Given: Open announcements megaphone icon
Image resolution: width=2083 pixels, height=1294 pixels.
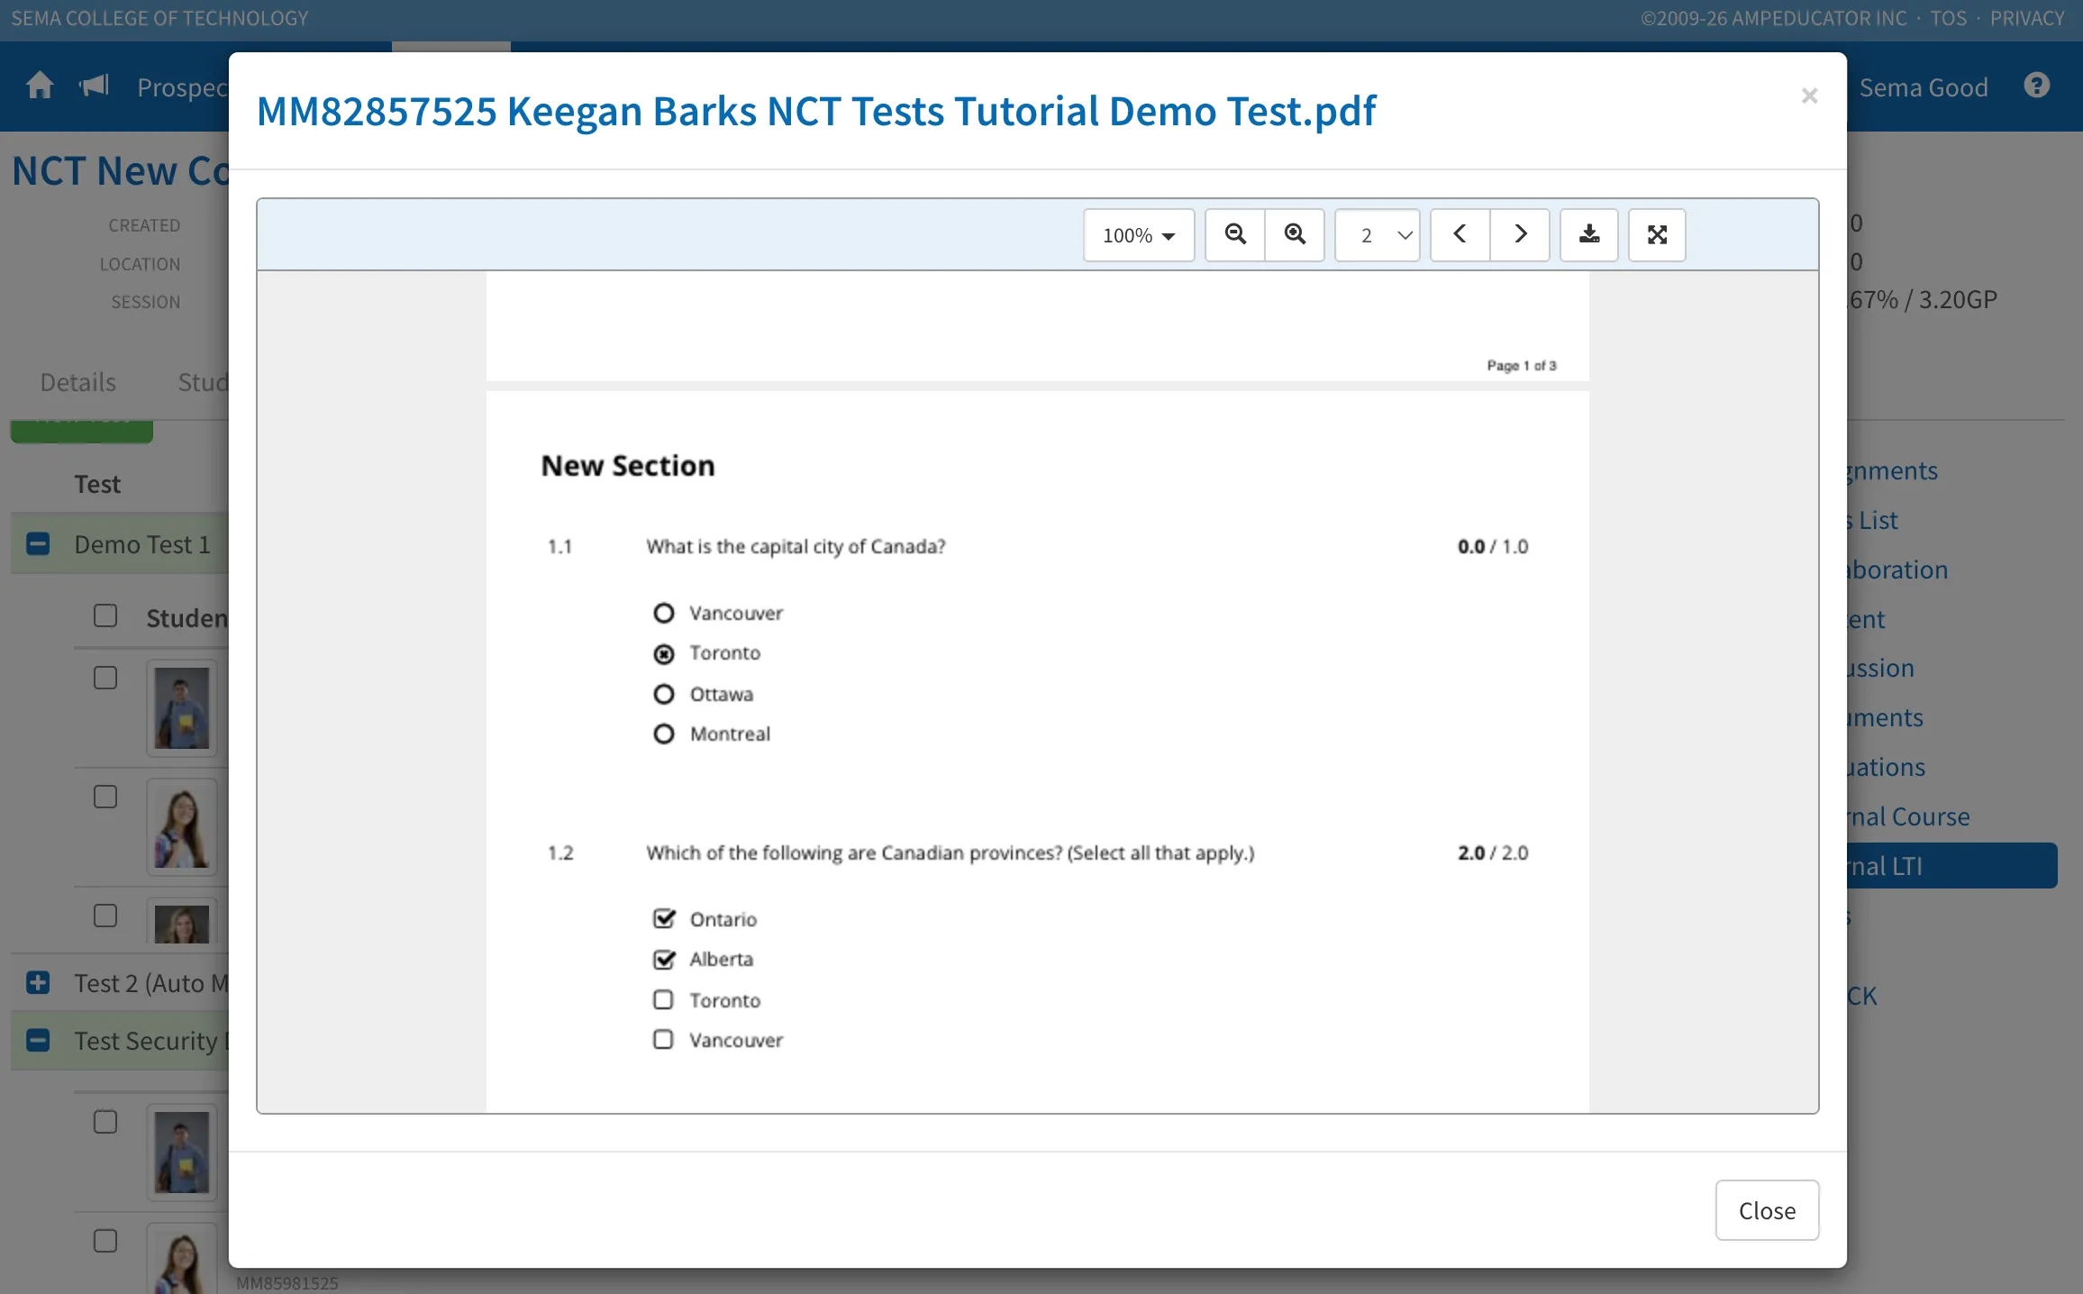Looking at the screenshot, I should (x=94, y=87).
